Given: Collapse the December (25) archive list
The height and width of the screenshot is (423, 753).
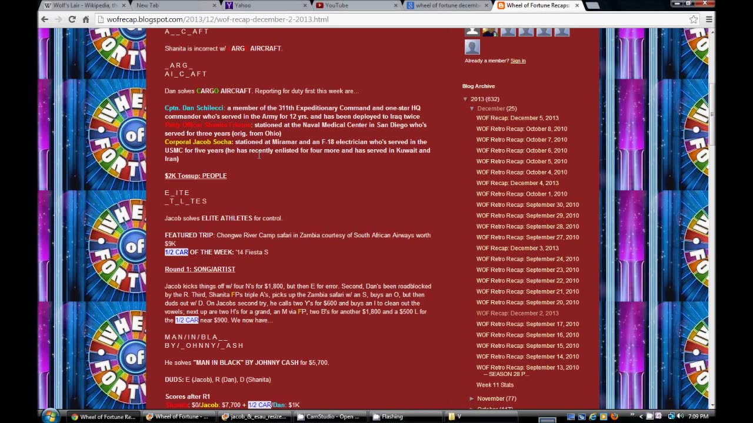Looking at the screenshot, I should pyautogui.click(x=472, y=109).
